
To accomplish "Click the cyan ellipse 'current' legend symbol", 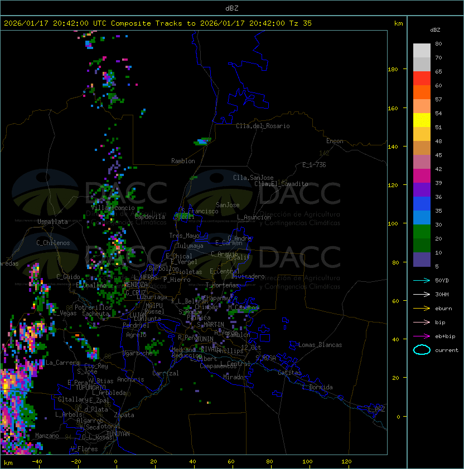I will click(422, 350).
